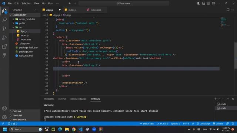Open the Run menu
This screenshot has height=133, width=237.
click(50, 3)
